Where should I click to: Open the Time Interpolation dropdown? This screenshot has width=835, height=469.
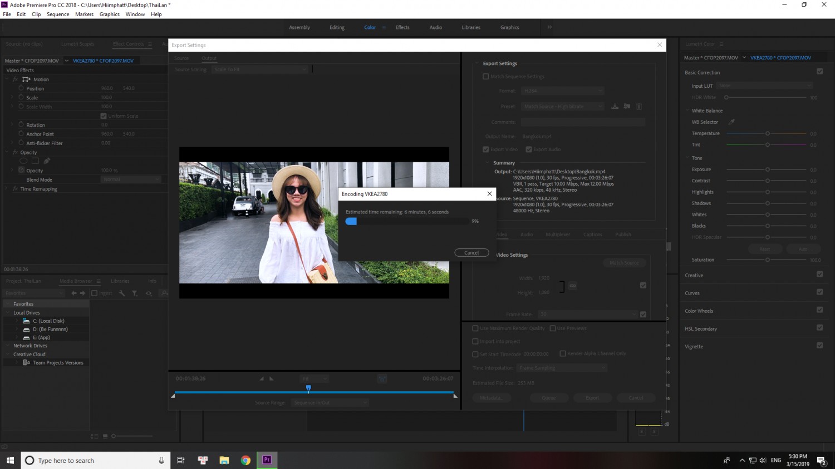[561, 368]
